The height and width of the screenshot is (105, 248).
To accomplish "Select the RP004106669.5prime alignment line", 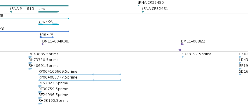I will [80, 74].
